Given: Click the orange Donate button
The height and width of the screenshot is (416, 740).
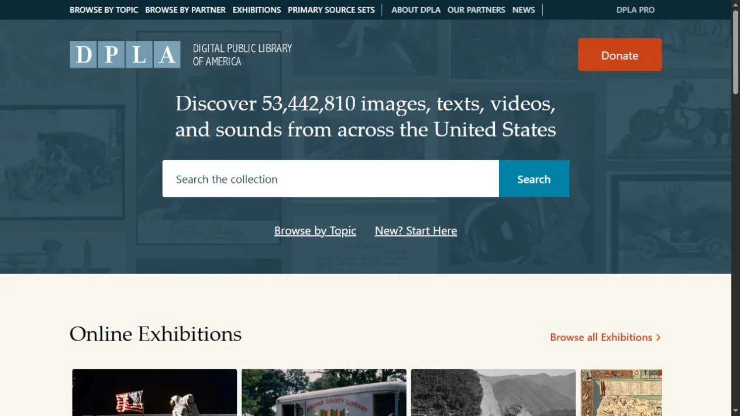Looking at the screenshot, I should coord(620,55).
